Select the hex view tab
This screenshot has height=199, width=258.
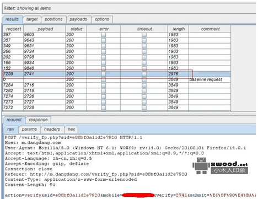(72, 130)
